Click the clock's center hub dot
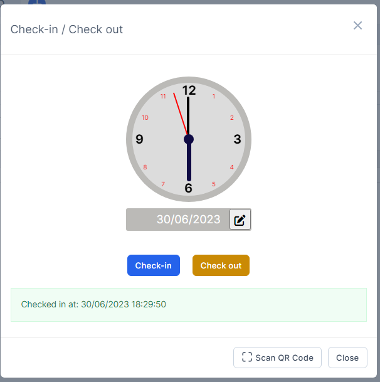Viewport: 380px width, 382px height. point(188,139)
